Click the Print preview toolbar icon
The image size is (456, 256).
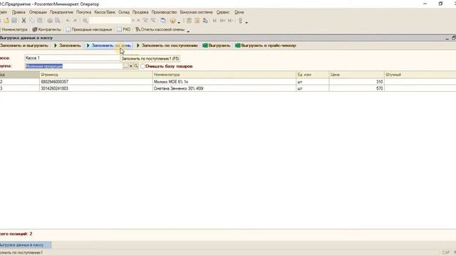[x=58, y=21]
